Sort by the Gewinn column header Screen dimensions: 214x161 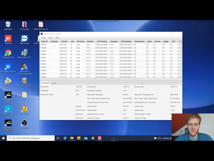157,41
